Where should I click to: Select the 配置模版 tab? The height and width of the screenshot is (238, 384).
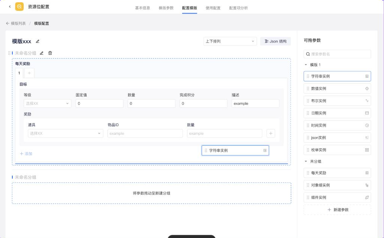tap(190, 8)
